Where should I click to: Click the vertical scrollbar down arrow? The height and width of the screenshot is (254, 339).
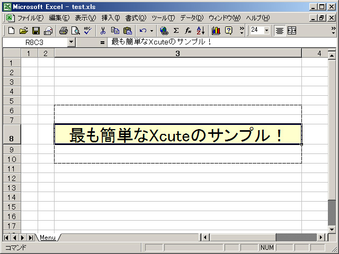tap(332, 229)
